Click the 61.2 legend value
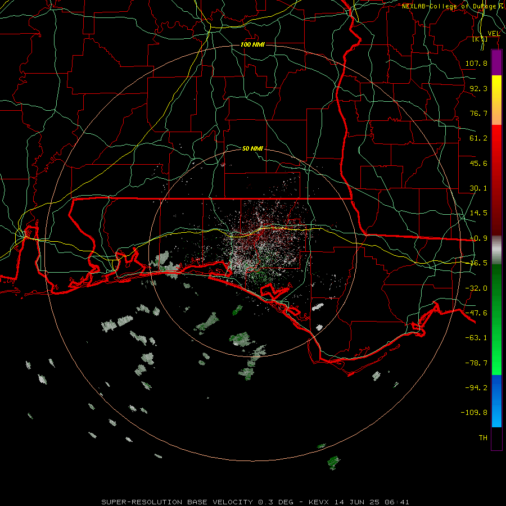Viewport: 506px width, 506px height. pos(478,138)
